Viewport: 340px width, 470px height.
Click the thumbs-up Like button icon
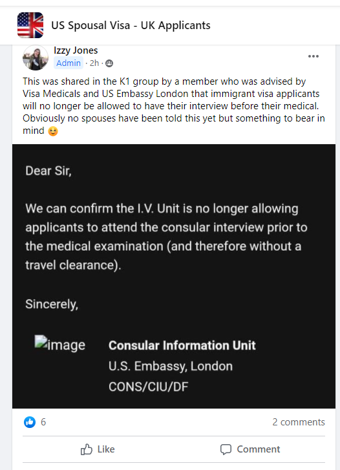[87, 449]
